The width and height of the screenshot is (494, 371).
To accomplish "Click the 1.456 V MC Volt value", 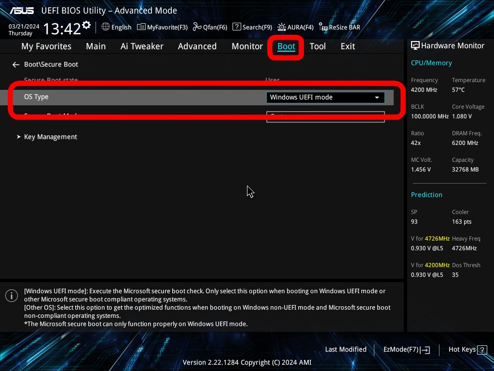I will point(421,170).
